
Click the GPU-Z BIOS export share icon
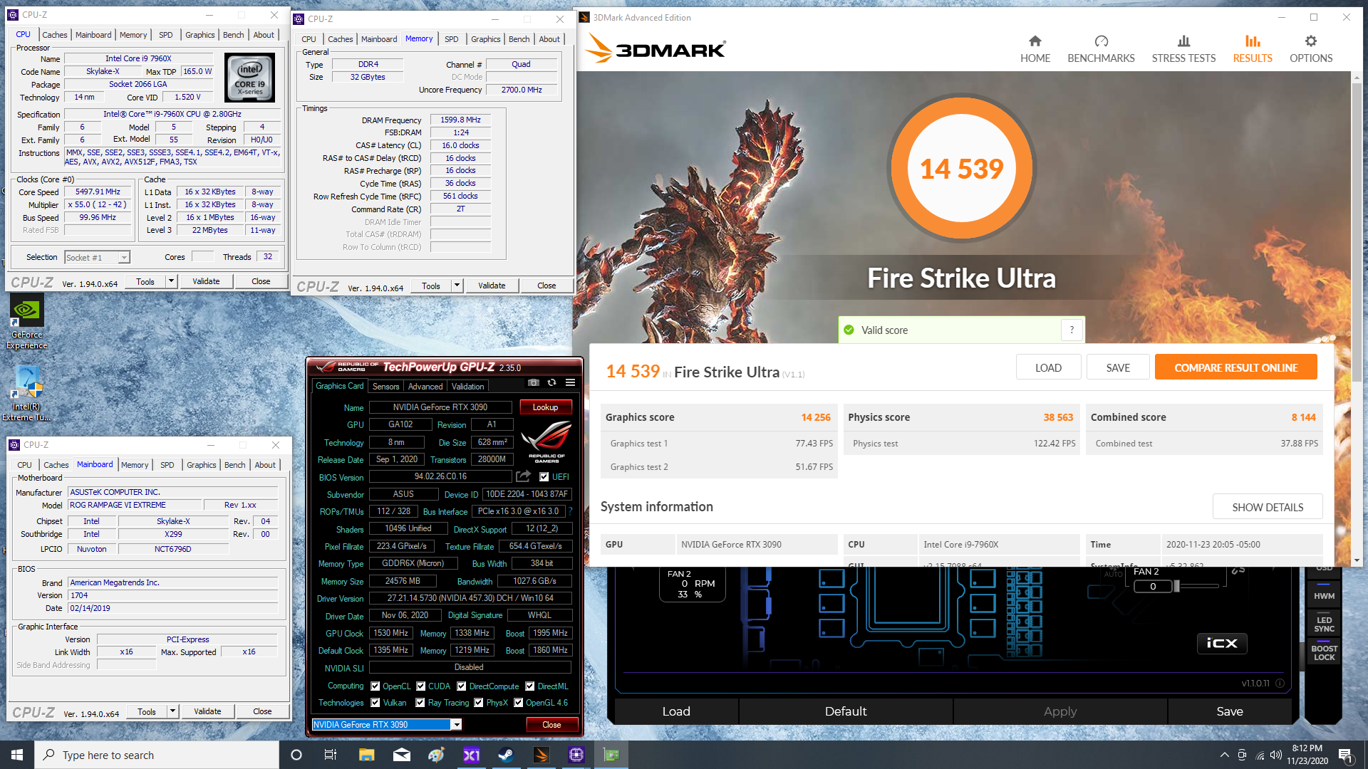click(524, 476)
